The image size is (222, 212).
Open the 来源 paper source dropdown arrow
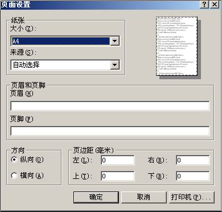pos(114,65)
